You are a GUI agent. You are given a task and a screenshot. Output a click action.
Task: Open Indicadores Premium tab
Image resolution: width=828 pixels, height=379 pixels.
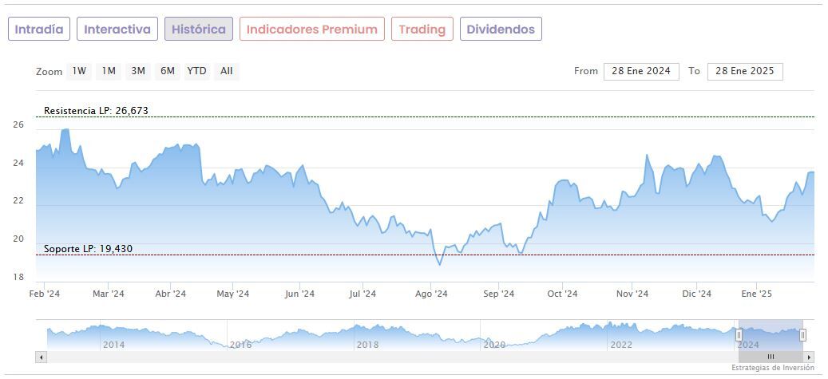click(x=311, y=30)
